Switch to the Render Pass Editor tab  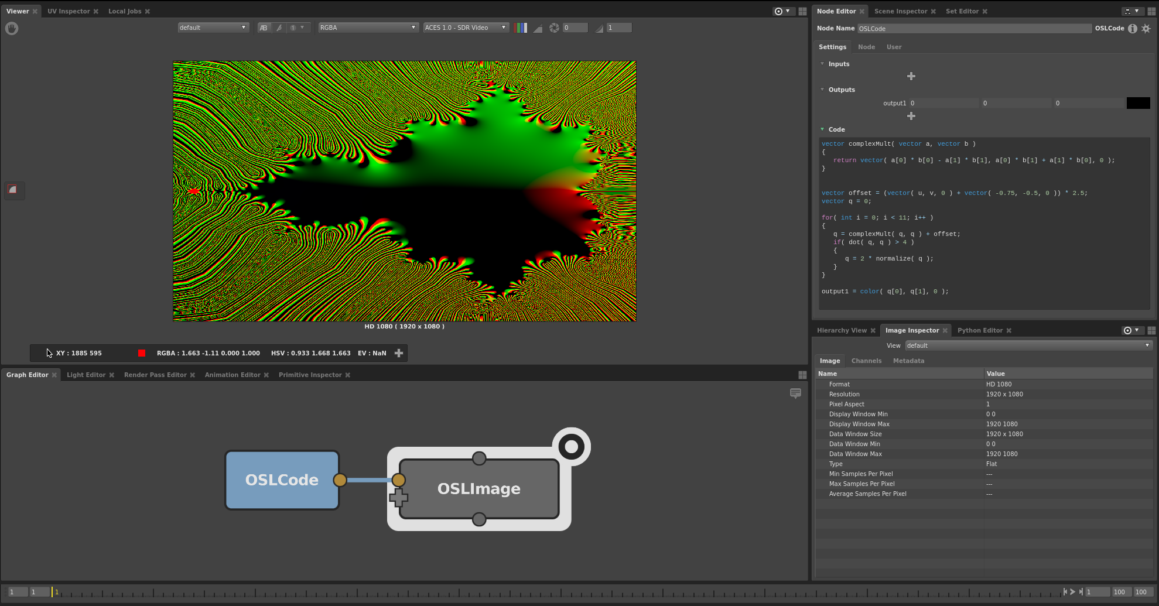click(x=155, y=375)
